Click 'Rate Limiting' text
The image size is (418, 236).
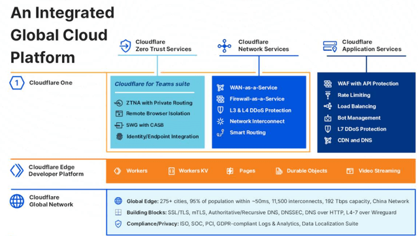(354, 95)
